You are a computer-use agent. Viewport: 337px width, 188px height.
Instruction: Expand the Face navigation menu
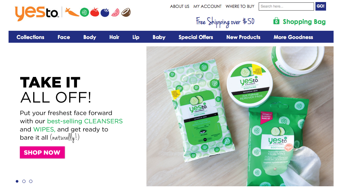[64, 37]
